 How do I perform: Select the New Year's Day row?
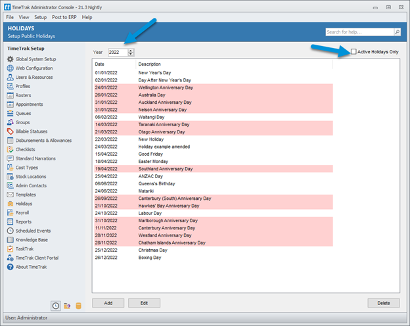tap(213, 73)
